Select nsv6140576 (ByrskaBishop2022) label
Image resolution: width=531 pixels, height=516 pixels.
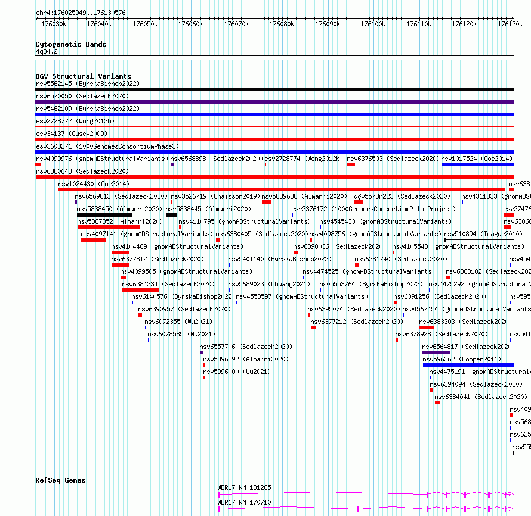click(183, 296)
